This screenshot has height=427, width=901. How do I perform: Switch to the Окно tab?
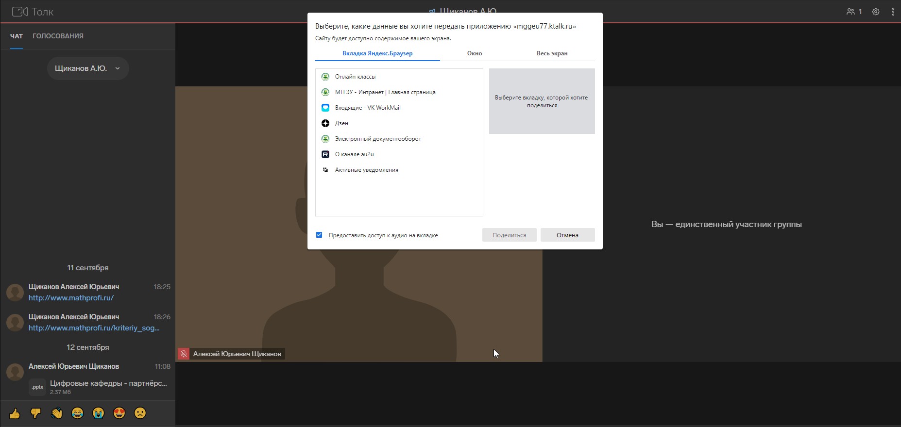[x=474, y=53]
